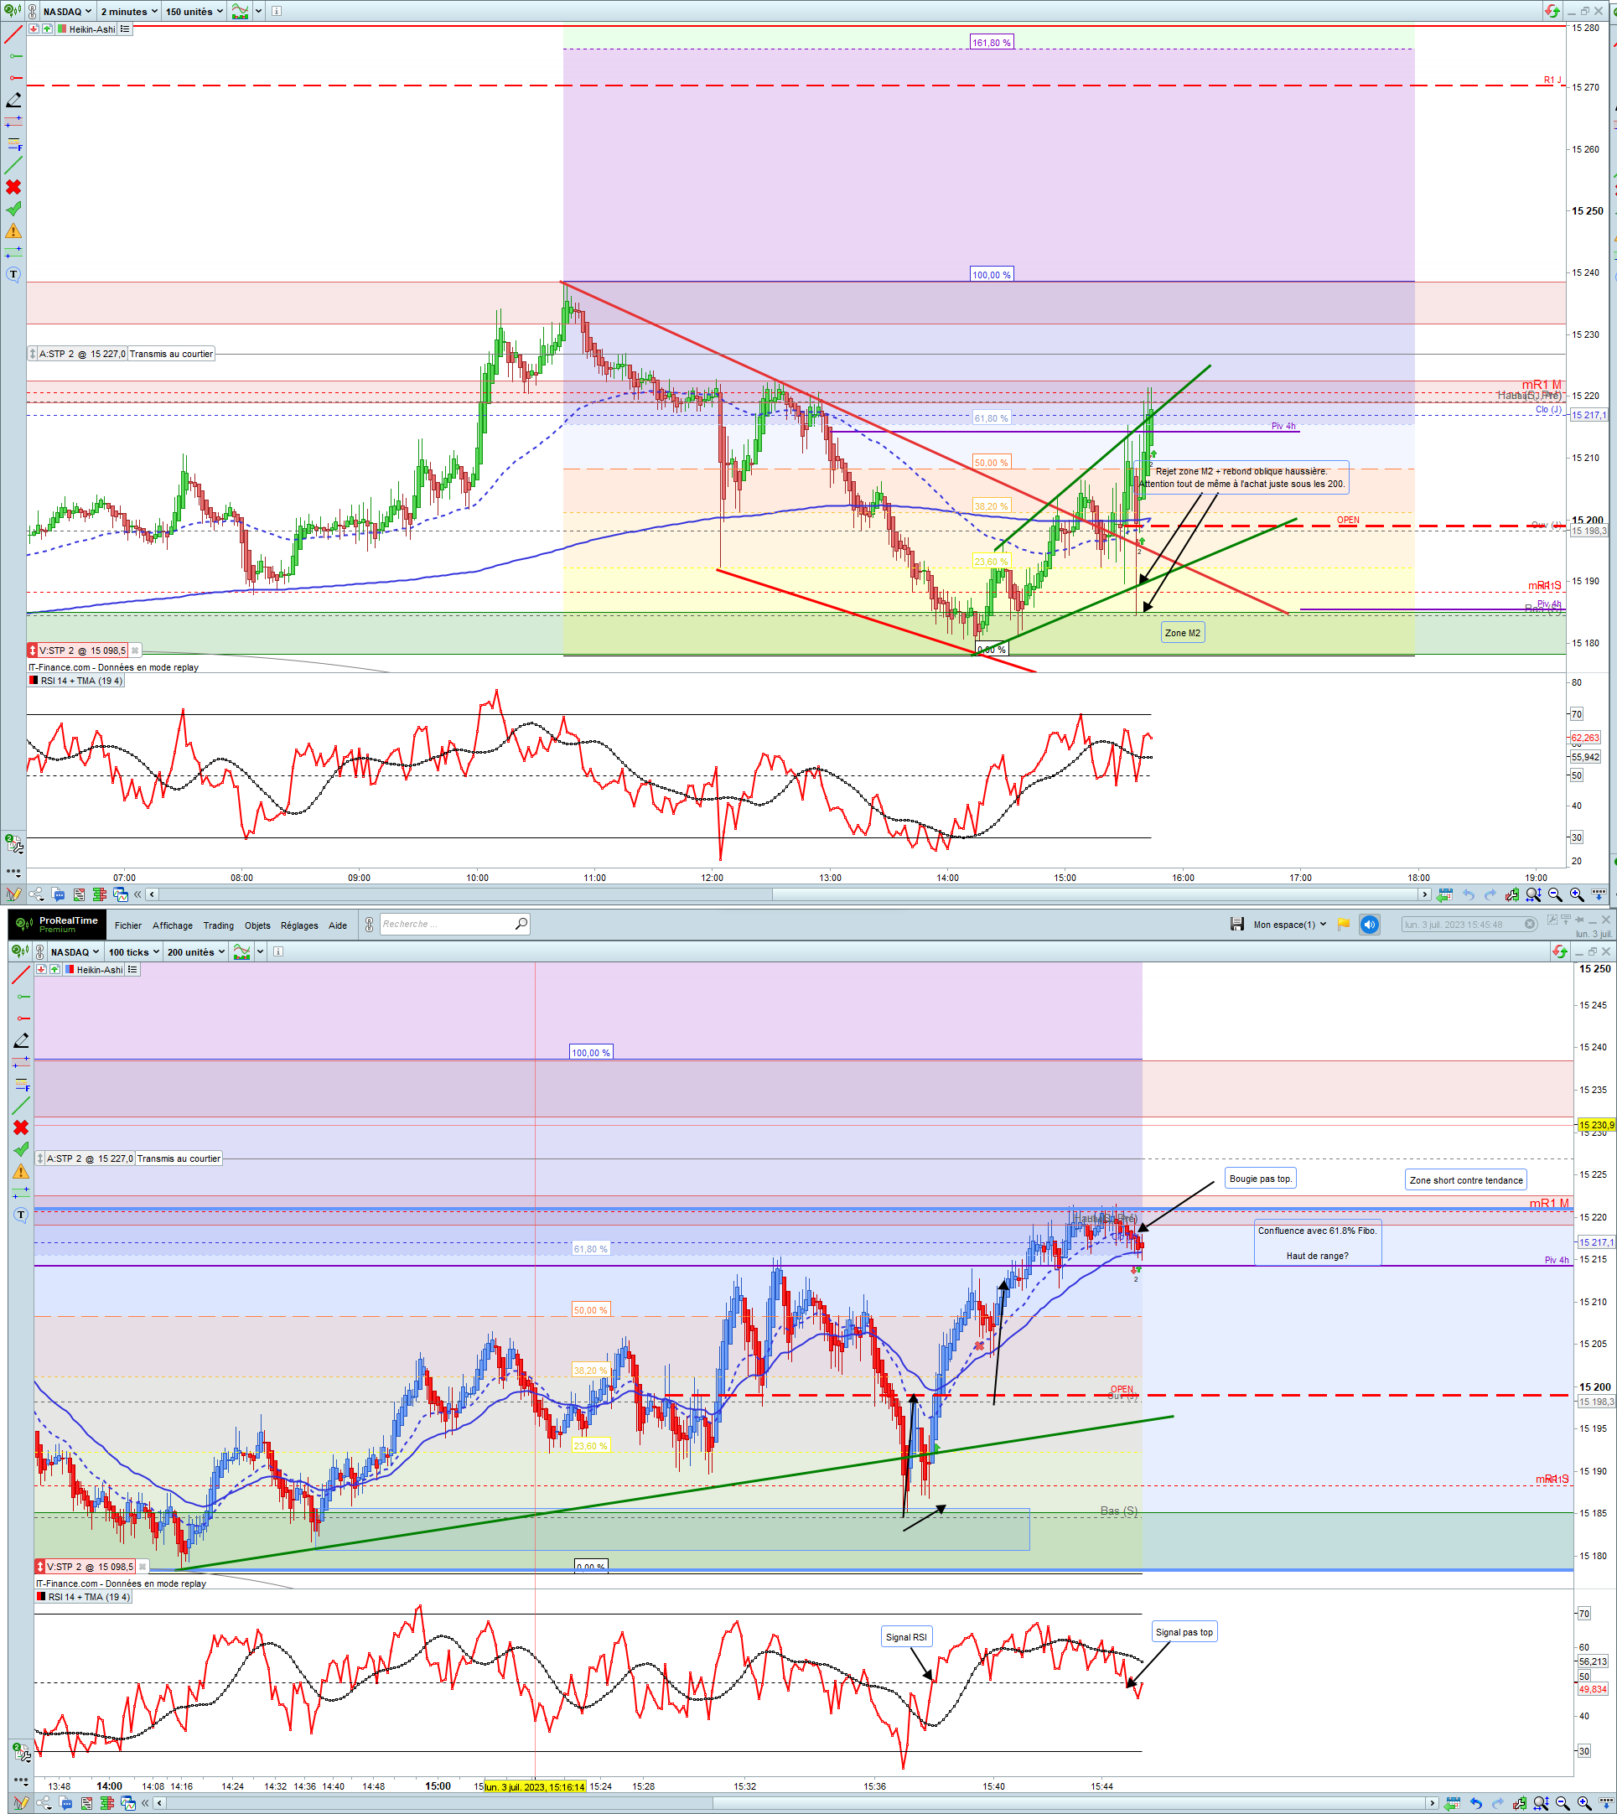Screen dimensions: 1617x1814
Task: Select the text annotation T tool
Action: click(13, 274)
